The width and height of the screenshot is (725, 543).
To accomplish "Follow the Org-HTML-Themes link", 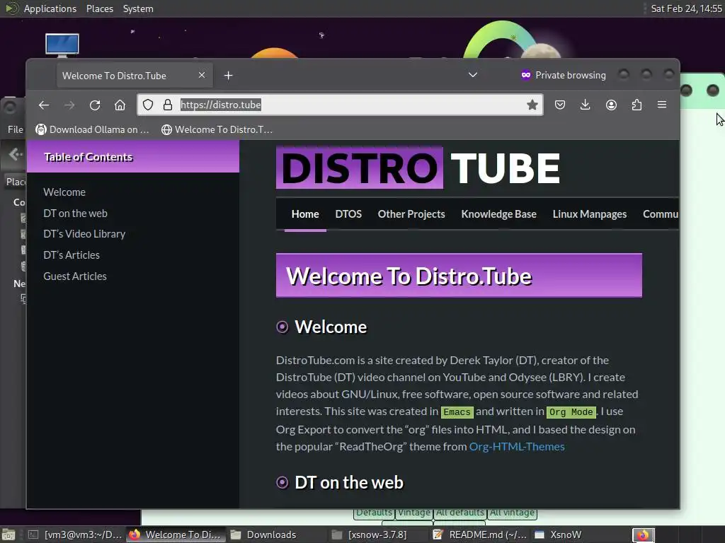I will tap(517, 447).
